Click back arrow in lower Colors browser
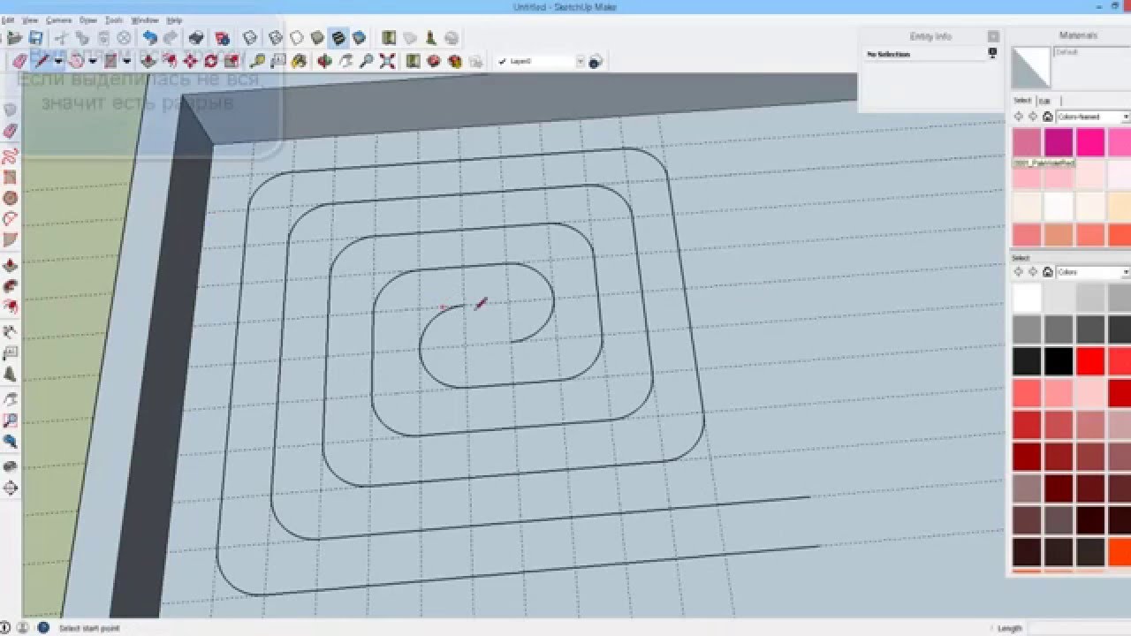 click(1019, 272)
